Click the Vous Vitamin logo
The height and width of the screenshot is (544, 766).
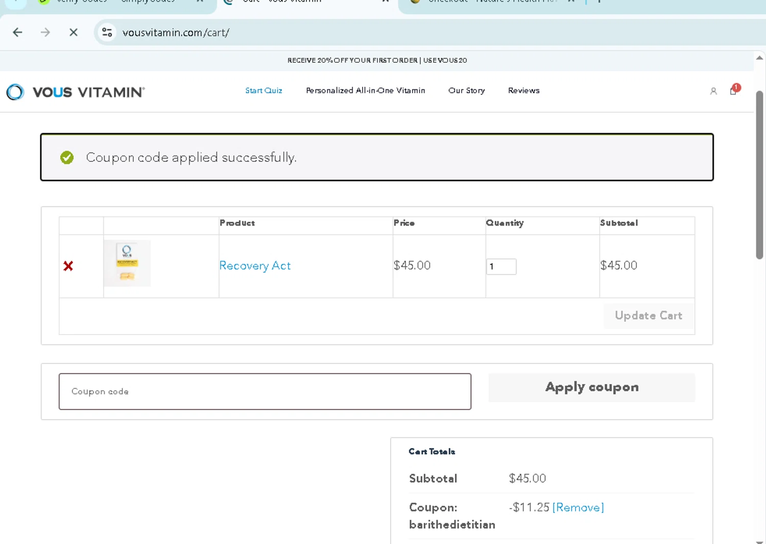point(76,92)
